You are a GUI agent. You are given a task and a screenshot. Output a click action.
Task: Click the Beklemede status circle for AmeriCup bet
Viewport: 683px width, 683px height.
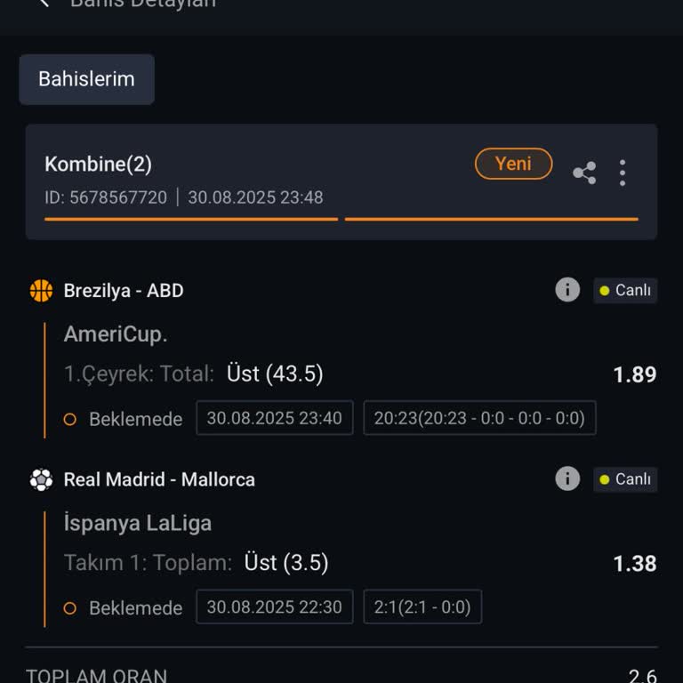[x=70, y=419]
